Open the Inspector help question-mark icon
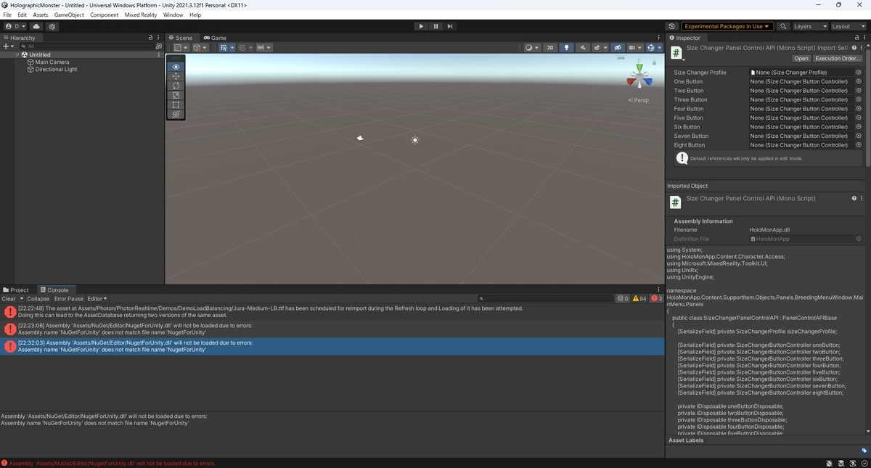 (x=854, y=48)
